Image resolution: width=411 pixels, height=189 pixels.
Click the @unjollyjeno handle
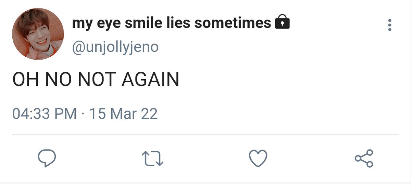(x=115, y=47)
